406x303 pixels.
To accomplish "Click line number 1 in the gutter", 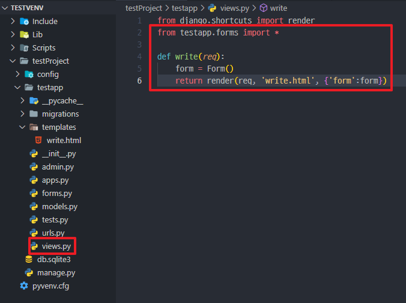I will tap(139, 20).
